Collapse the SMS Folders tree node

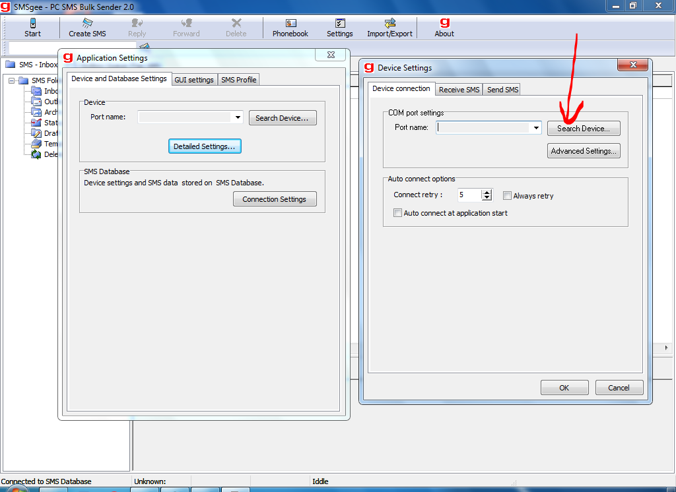click(x=12, y=80)
